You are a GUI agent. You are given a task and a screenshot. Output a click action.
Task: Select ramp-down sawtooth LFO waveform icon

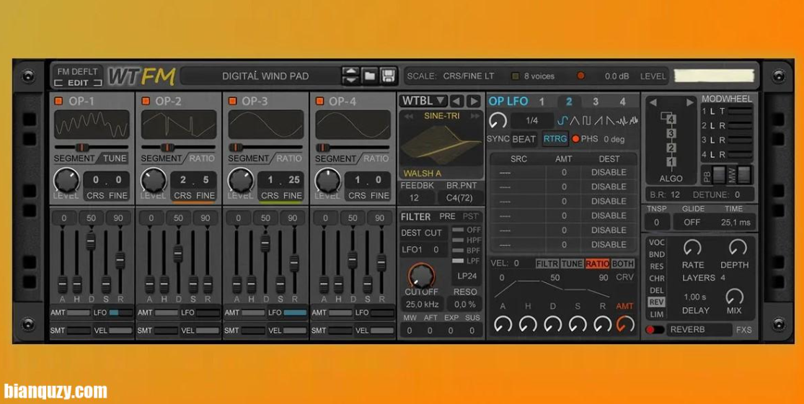click(609, 121)
